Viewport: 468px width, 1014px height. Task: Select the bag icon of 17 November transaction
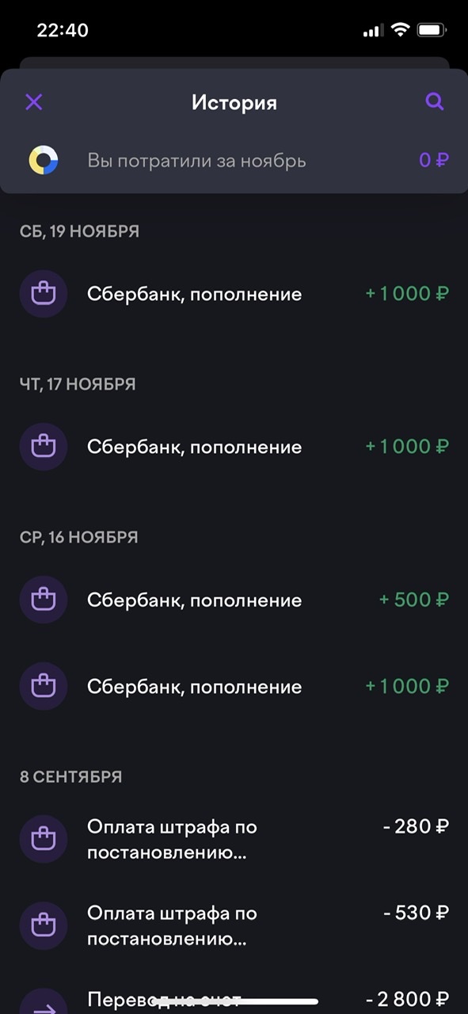tap(44, 446)
